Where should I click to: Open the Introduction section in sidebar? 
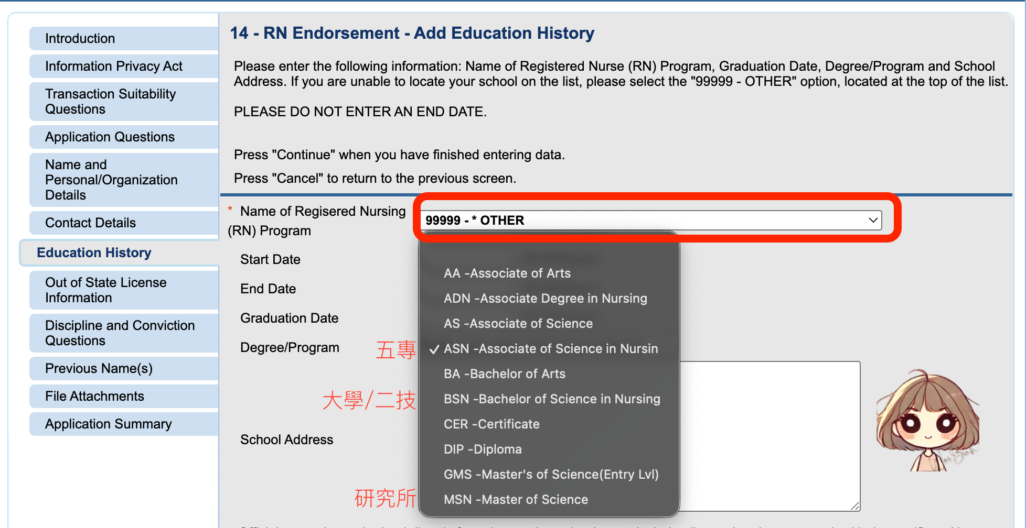[x=124, y=38]
